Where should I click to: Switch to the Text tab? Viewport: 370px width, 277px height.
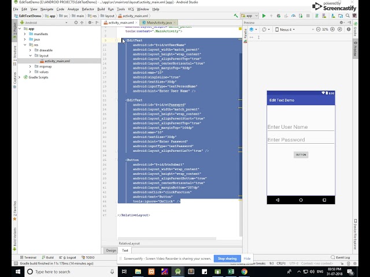tap(125, 250)
